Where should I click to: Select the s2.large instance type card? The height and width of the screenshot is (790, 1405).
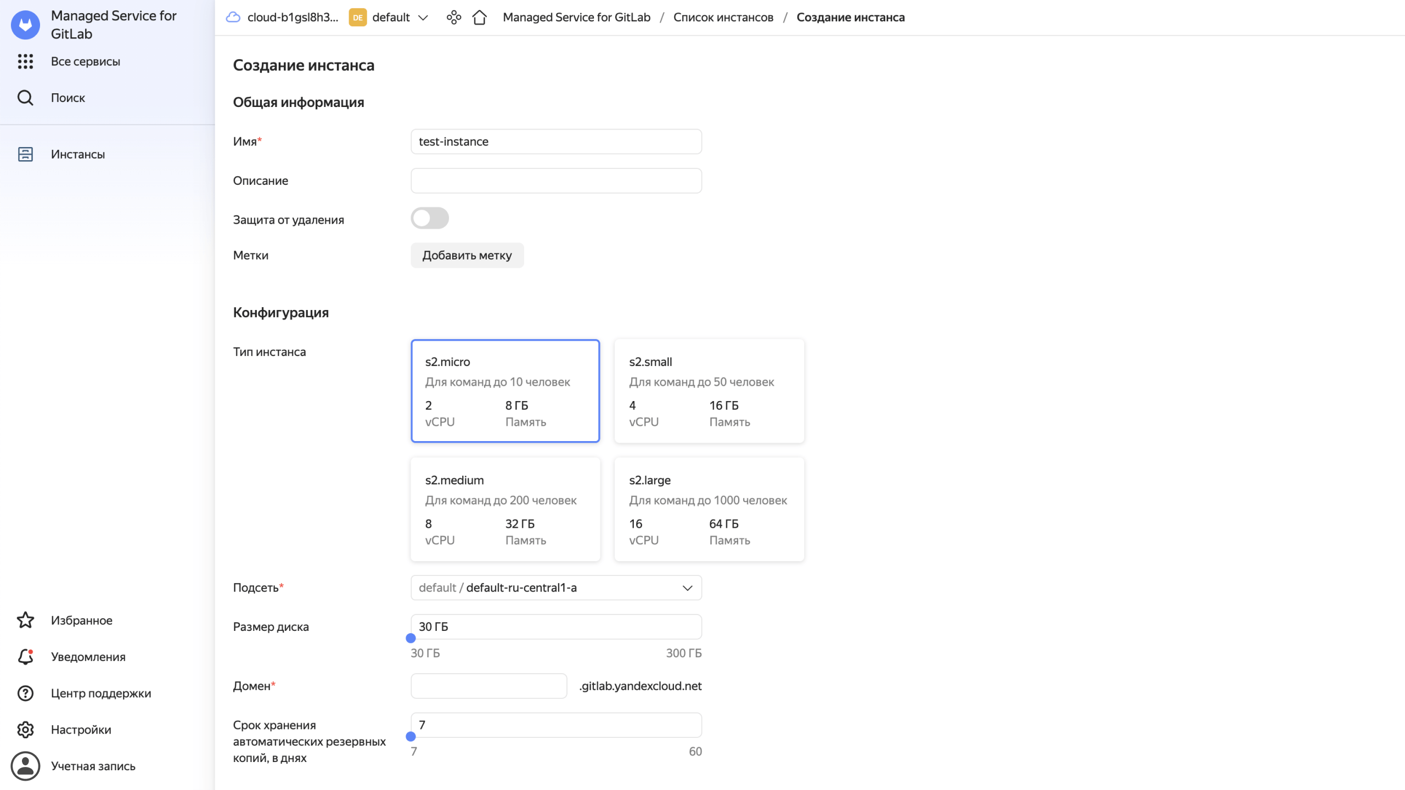(709, 509)
